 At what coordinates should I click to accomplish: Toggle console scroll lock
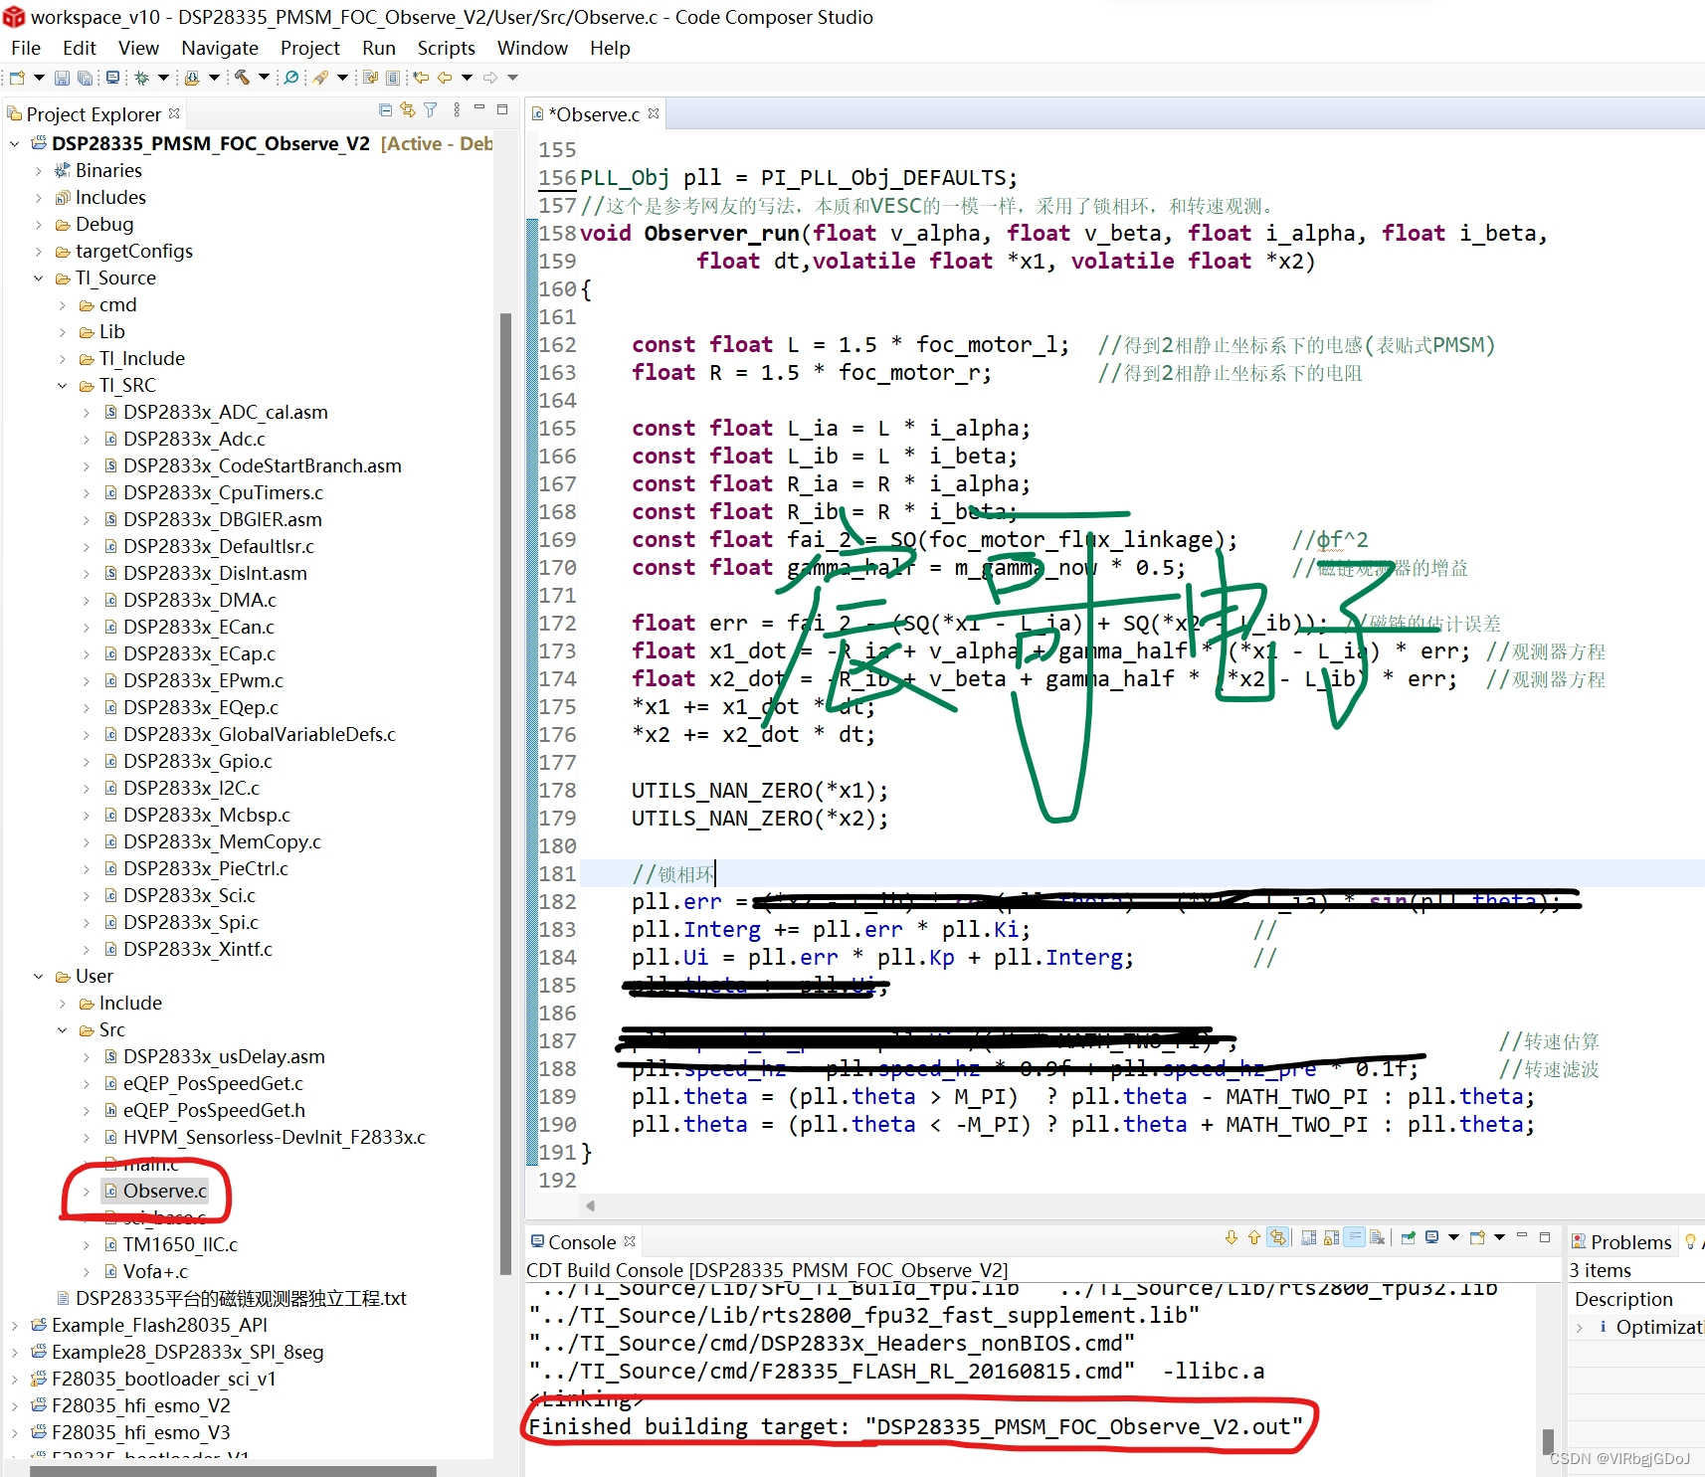(x=1331, y=1237)
